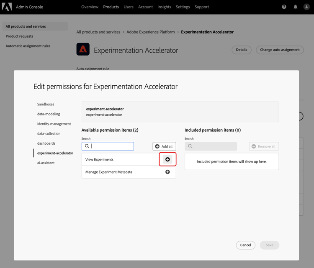Click the All products and services breadcrumb

(98, 32)
